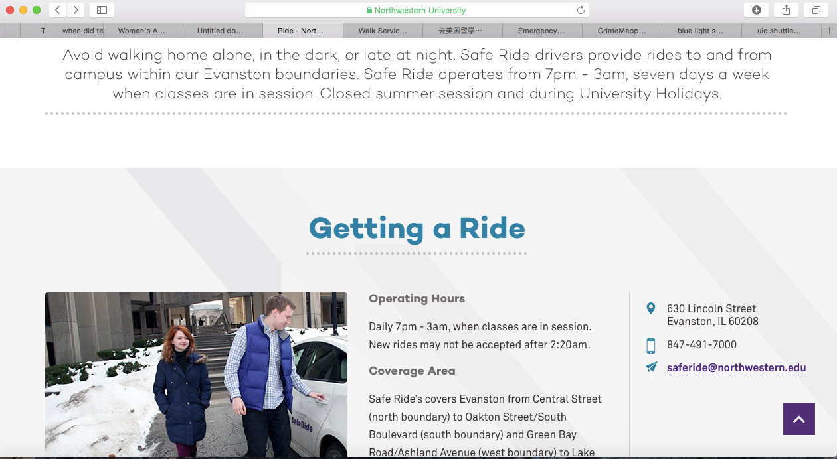Click the red close window button
Image resolution: width=837 pixels, height=459 pixels.
pos(10,10)
